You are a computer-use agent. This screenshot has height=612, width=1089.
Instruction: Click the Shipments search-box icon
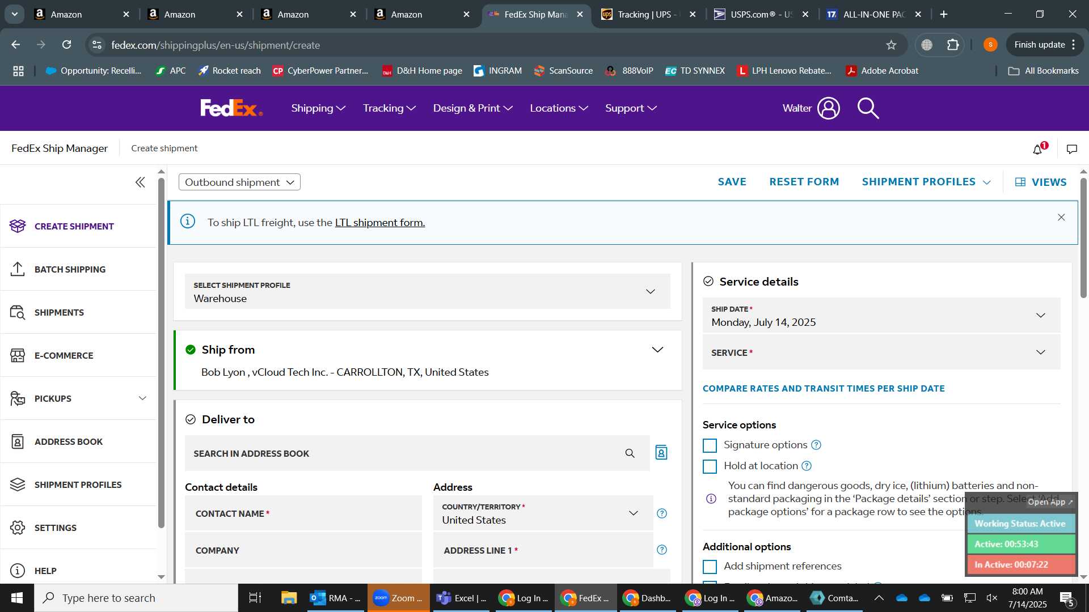click(x=18, y=312)
